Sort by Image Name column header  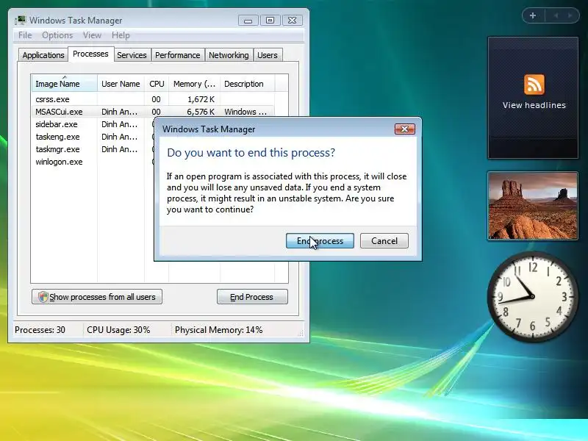[x=64, y=84]
